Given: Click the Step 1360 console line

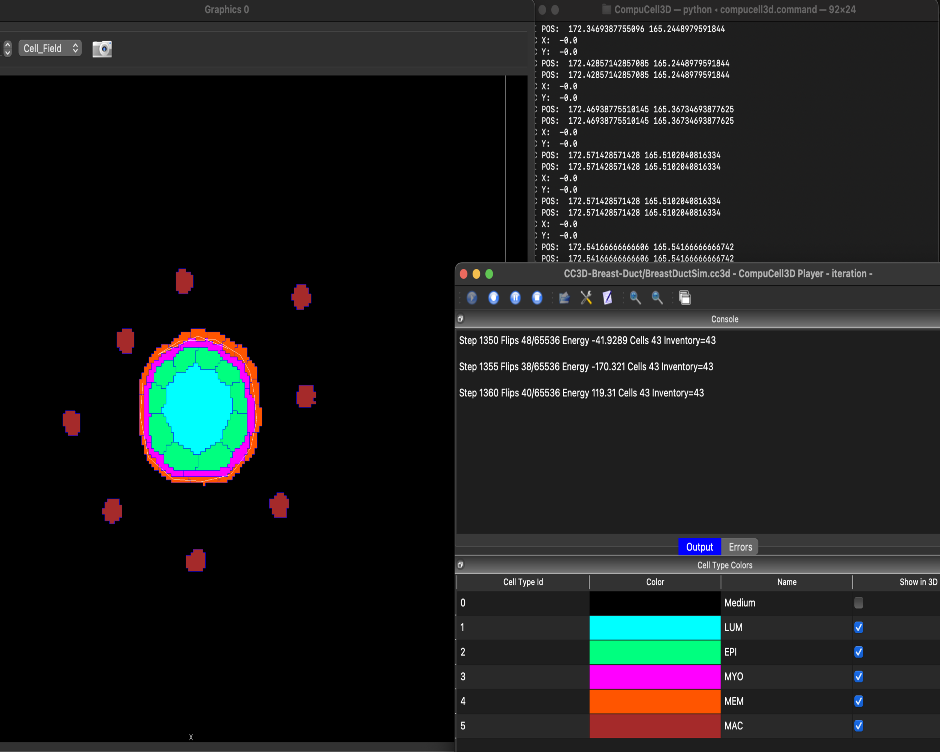Looking at the screenshot, I should [581, 393].
